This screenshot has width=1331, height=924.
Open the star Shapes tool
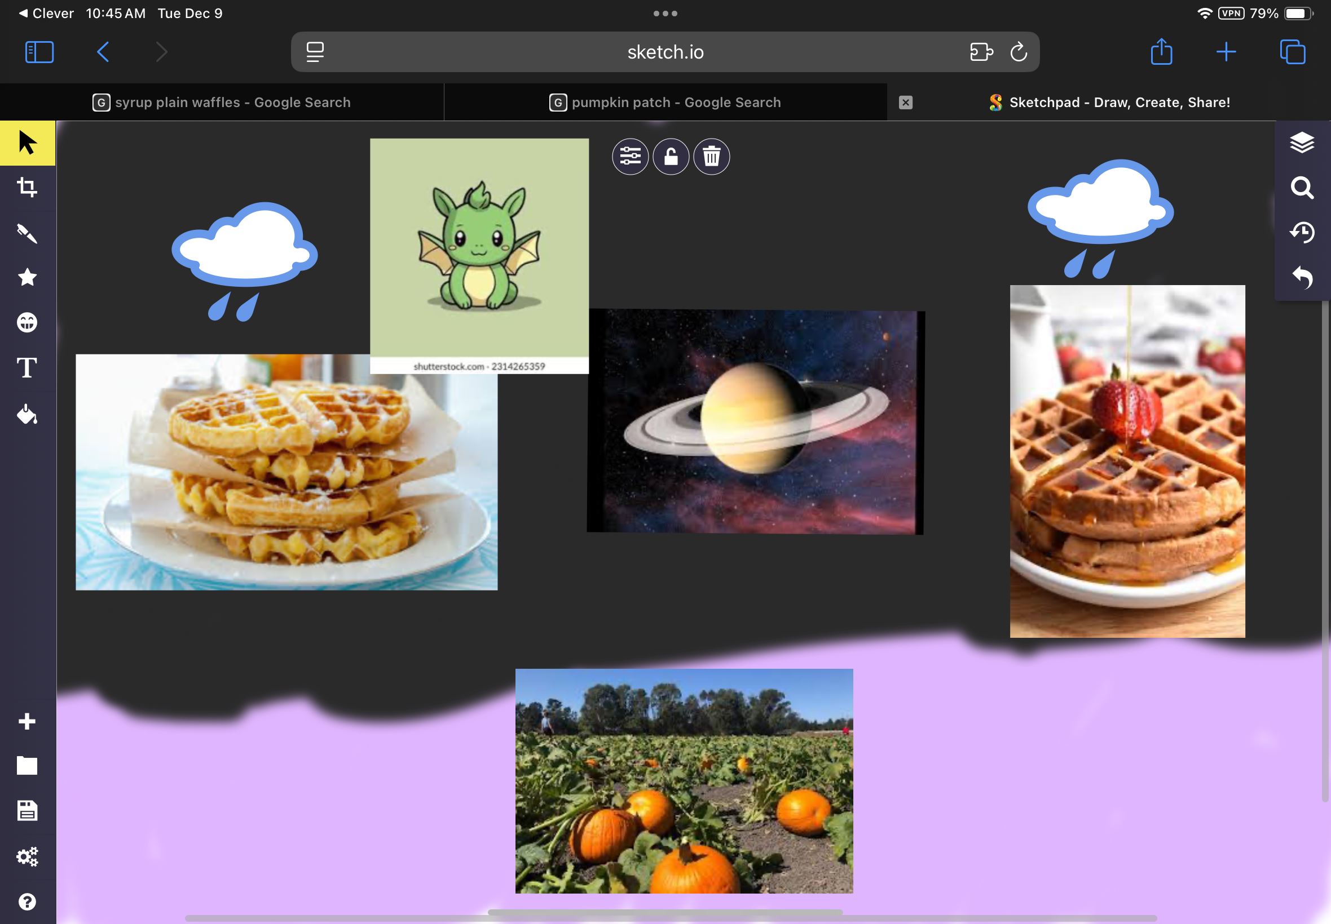[27, 277]
